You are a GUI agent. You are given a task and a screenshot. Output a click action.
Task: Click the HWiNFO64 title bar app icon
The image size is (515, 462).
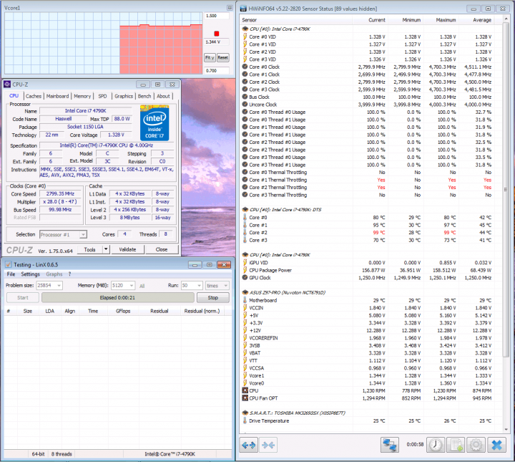coord(243,9)
